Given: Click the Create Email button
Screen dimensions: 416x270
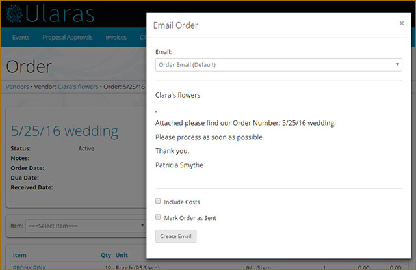Looking at the screenshot, I should [x=175, y=236].
